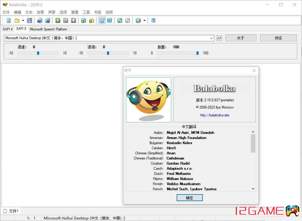The height and width of the screenshot is (221, 302).
Task: Click the greyed bookmark book icon
Action: point(127,21)
